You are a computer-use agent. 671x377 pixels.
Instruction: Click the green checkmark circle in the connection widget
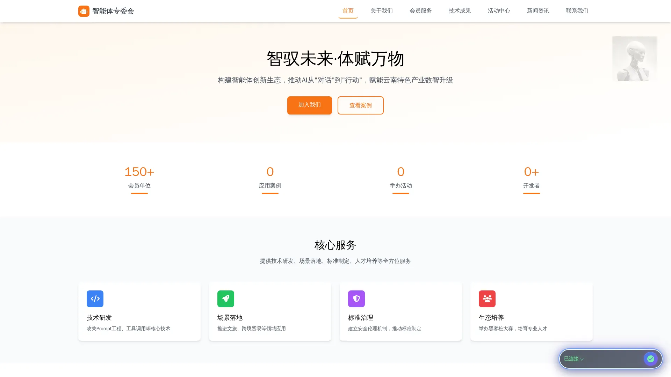pos(651,358)
